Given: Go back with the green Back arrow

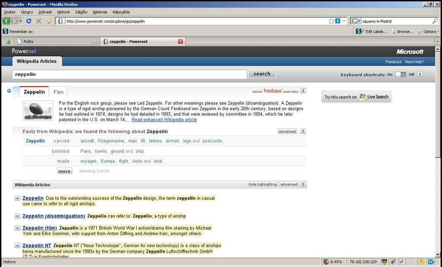Looking at the screenshot, I should [6, 21].
